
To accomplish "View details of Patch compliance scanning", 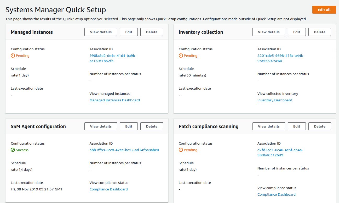I will [x=269, y=126].
